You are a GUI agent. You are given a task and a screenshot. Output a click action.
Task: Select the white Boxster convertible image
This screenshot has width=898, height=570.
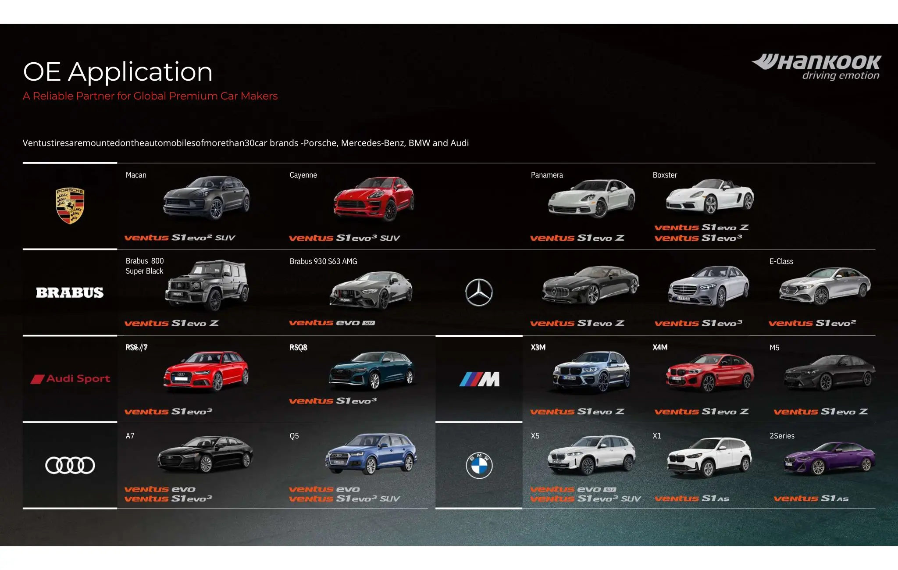point(710,196)
